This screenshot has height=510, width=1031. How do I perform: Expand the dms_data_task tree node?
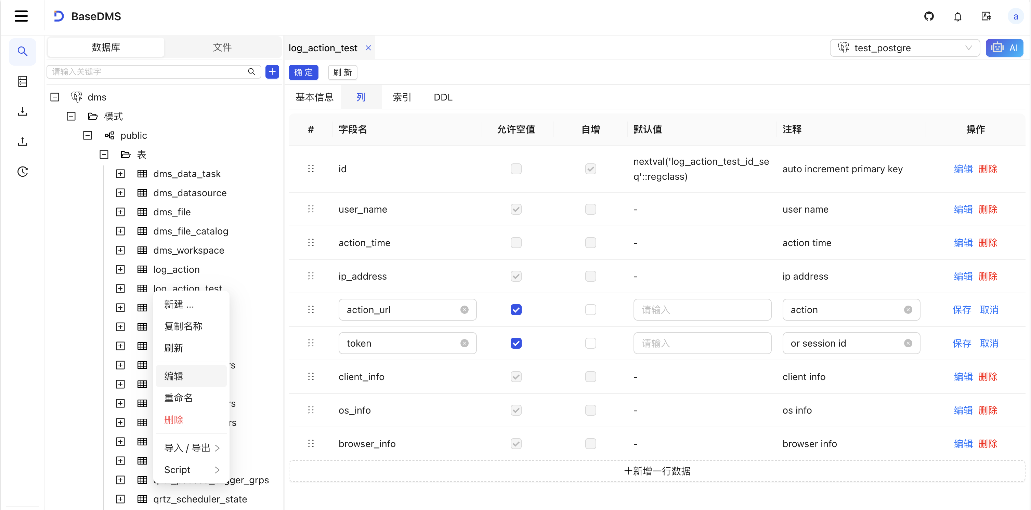pyautogui.click(x=120, y=174)
